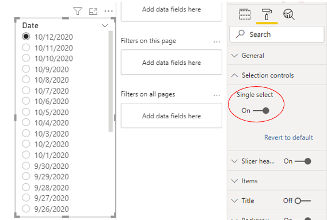Click the topmost Add data fields here well

click(172, 11)
